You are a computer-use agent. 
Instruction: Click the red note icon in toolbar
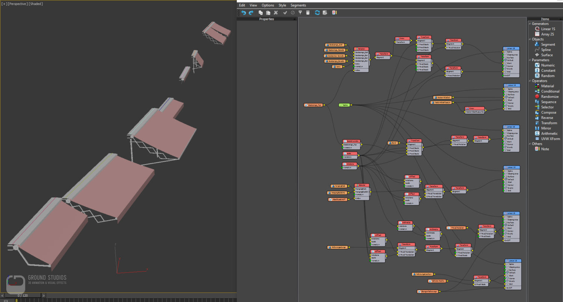[334, 13]
